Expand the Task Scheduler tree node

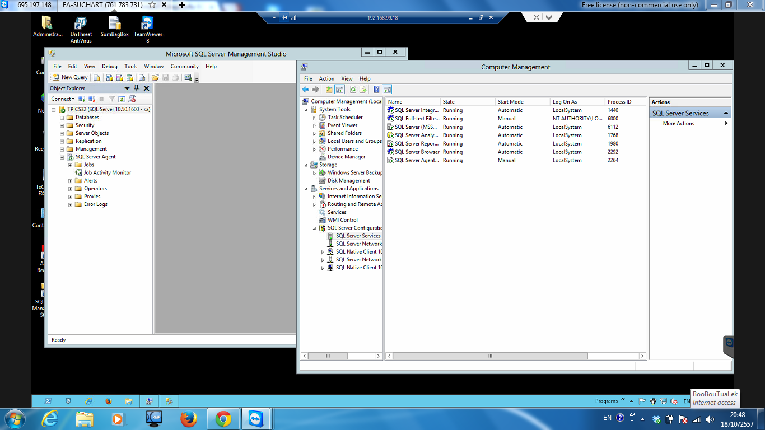pos(314,118)
